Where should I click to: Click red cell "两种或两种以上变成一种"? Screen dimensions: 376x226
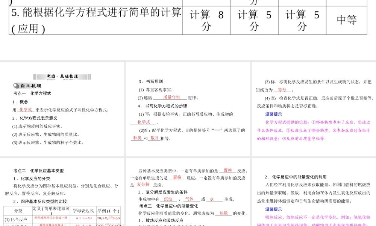click(x=51, y=218)
